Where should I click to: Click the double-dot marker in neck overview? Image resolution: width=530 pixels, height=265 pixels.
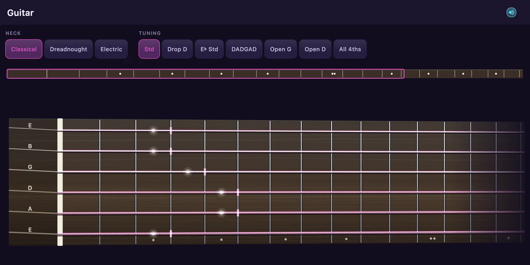pyautogui.click(x=334, y=74)
